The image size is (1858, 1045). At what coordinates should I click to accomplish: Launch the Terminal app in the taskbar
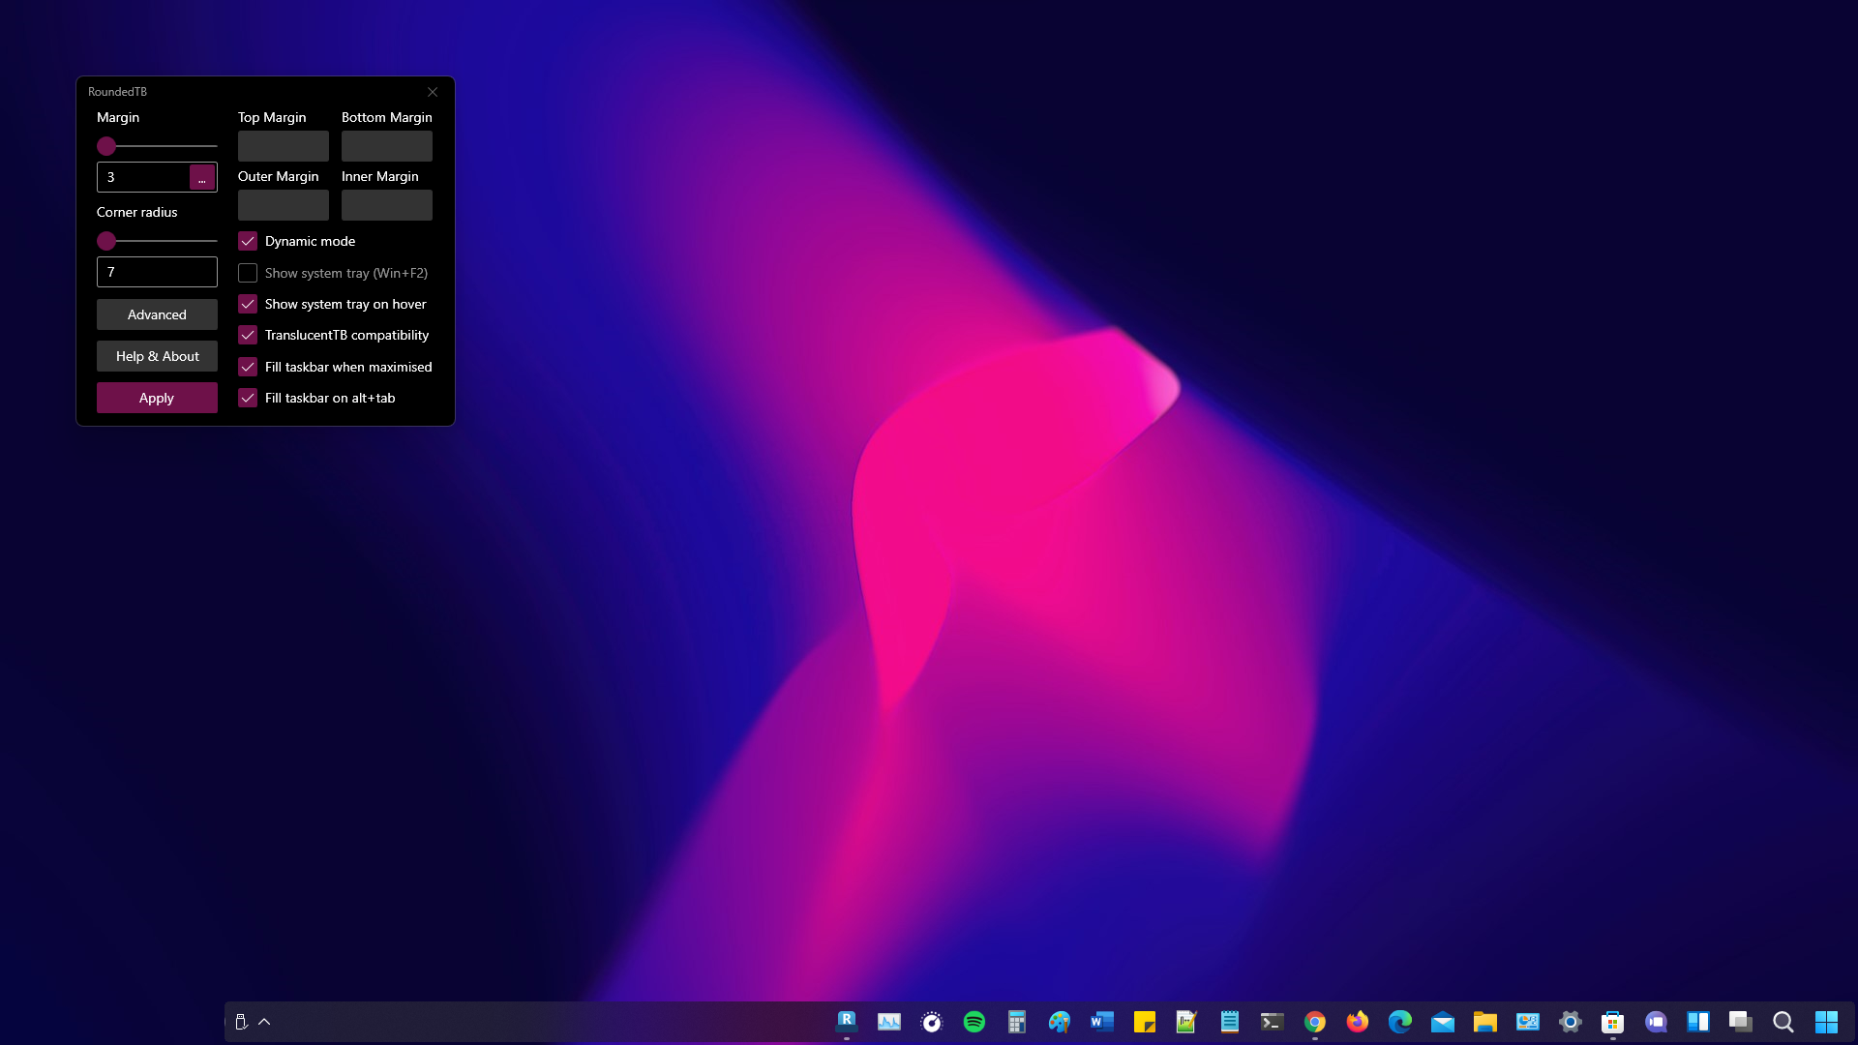click(1272, 1022)
